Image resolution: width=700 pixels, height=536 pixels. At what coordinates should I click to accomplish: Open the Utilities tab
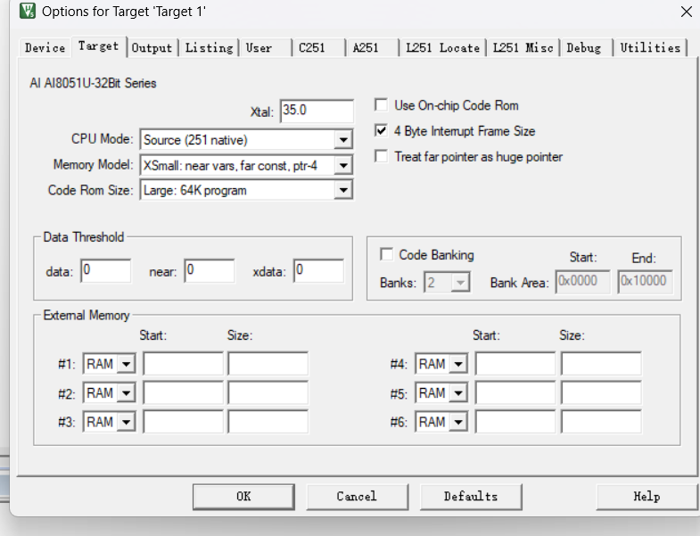tap(650, 48)
